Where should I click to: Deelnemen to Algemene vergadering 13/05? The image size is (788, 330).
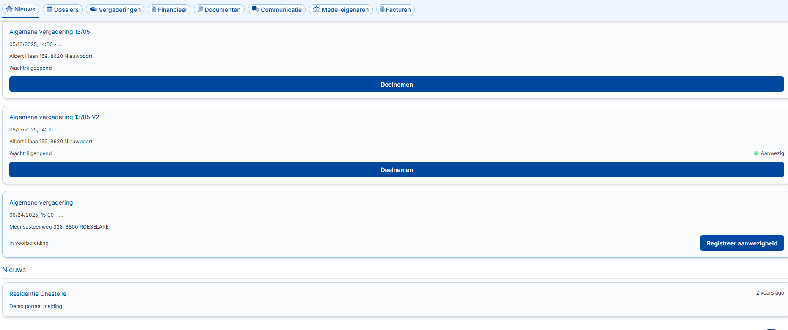397,84
